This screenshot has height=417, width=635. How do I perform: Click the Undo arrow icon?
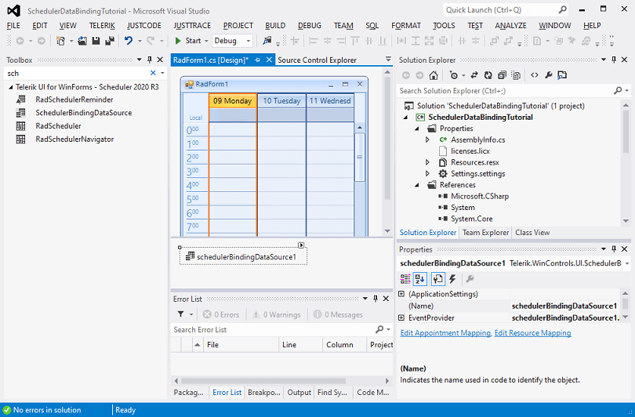(129, 41)
